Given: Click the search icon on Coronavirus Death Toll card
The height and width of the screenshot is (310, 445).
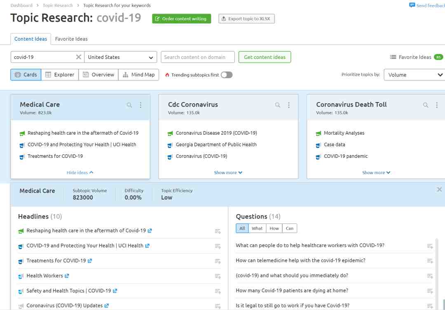Looking at the screenshot, I should (x=426, y=105).
